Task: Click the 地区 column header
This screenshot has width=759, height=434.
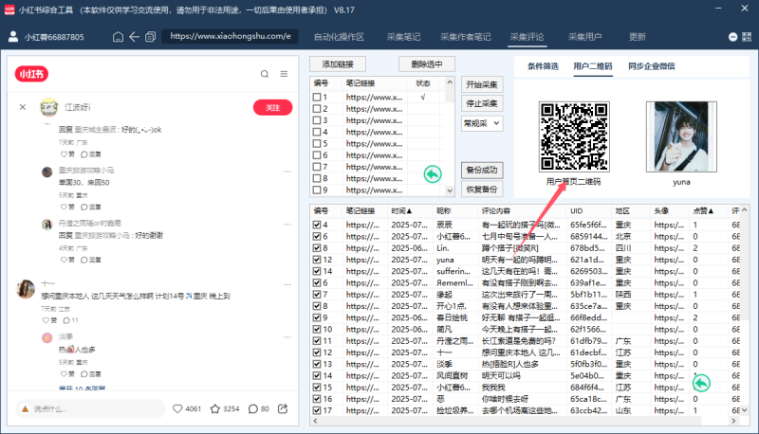Action: (x=622, y=211)
